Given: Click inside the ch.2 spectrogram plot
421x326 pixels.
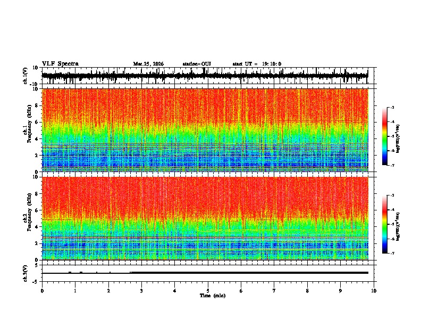Looking at the screenshot, I should point(209,218).
